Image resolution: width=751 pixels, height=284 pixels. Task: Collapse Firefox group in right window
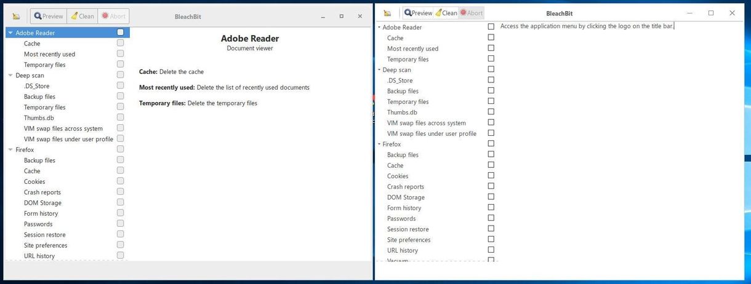379,144
